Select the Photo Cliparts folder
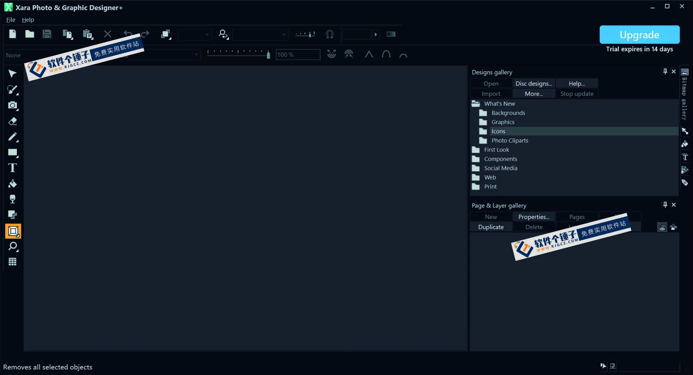Screen dimensions: 693x375 point(510,141)
